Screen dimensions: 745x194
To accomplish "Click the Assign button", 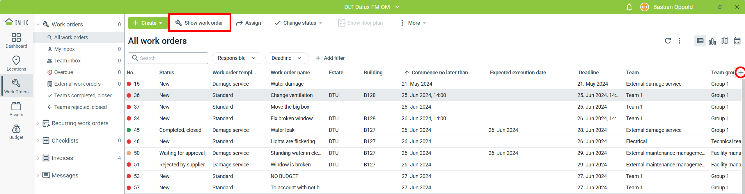I will point(249,23).
